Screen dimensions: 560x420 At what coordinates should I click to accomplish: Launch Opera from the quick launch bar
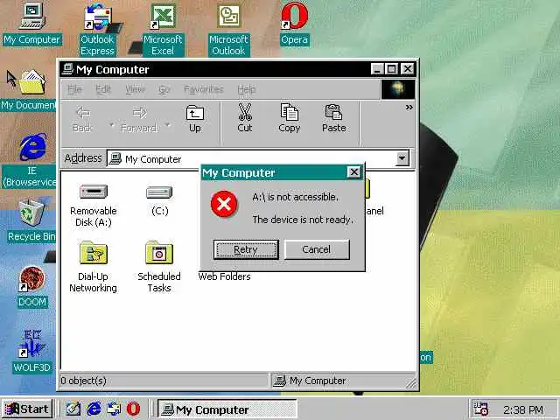pyautogui.click(x=134, y=409)
